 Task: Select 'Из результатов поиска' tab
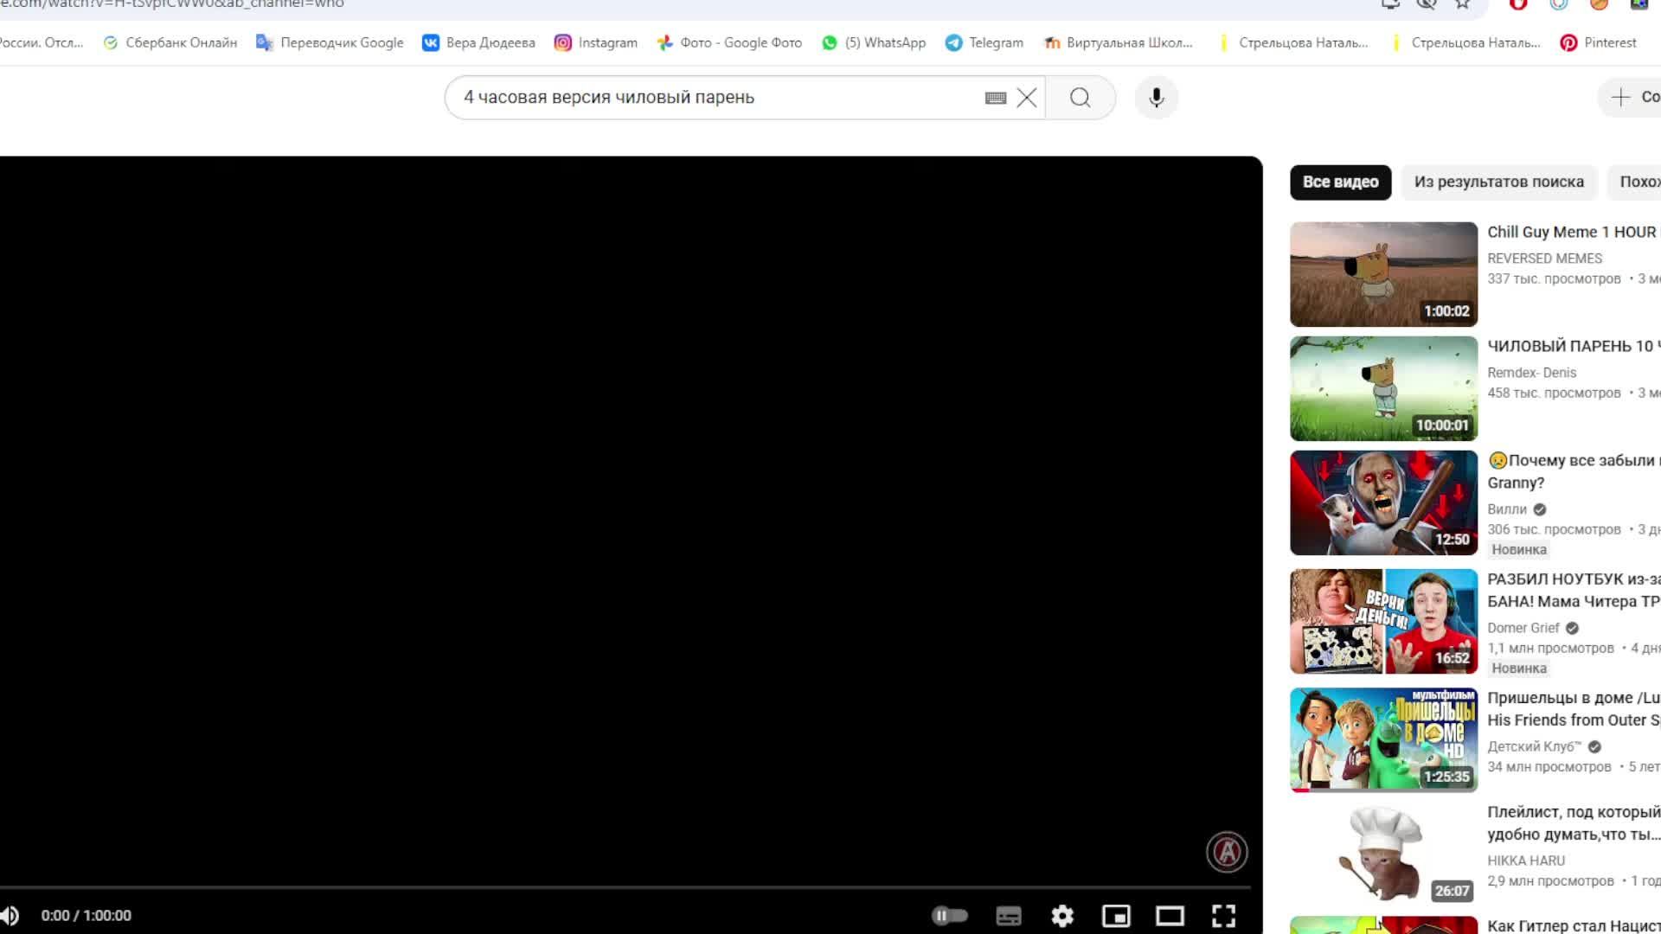click(1499, 182)
